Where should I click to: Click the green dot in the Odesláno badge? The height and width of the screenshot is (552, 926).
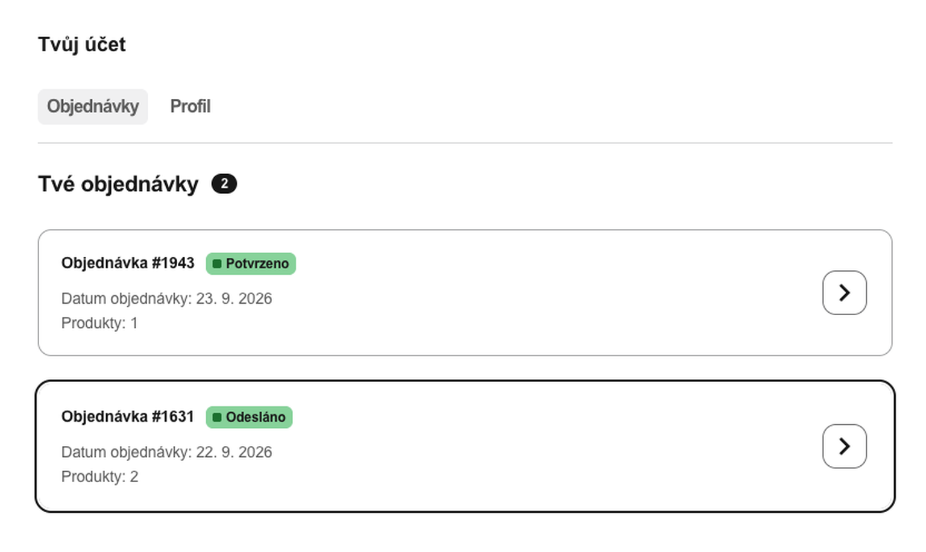(x=217, y=418)
